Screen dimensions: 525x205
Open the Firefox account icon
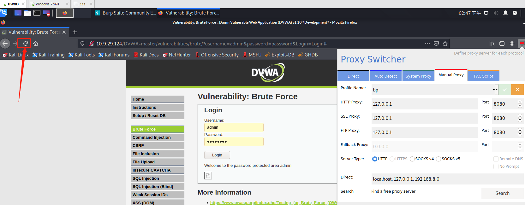pyautogui.click(x=512, y=44)
